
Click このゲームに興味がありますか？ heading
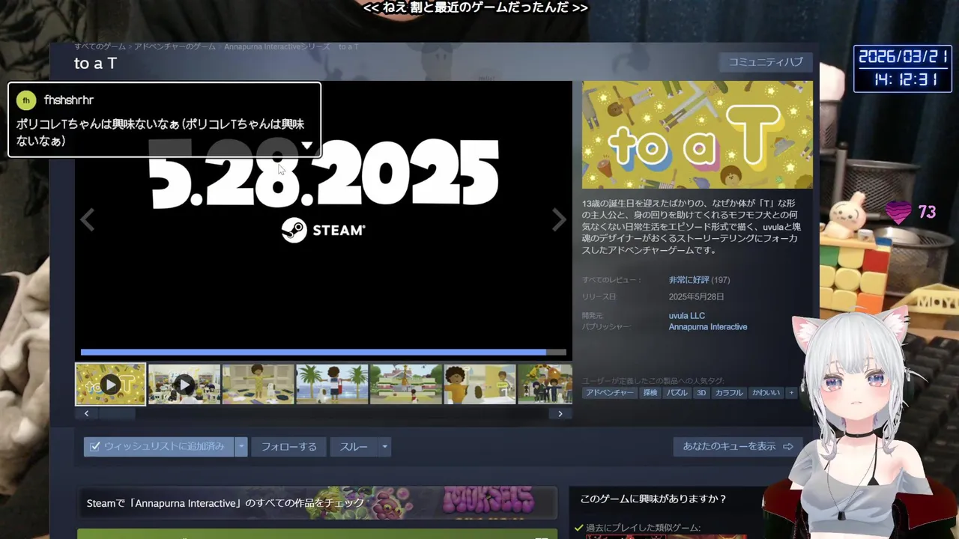click(654, 499)
